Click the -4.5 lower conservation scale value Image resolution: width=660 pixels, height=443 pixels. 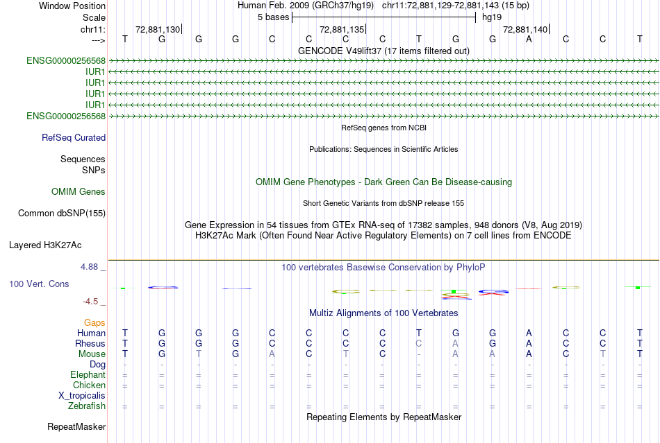(x=90, y=302)
